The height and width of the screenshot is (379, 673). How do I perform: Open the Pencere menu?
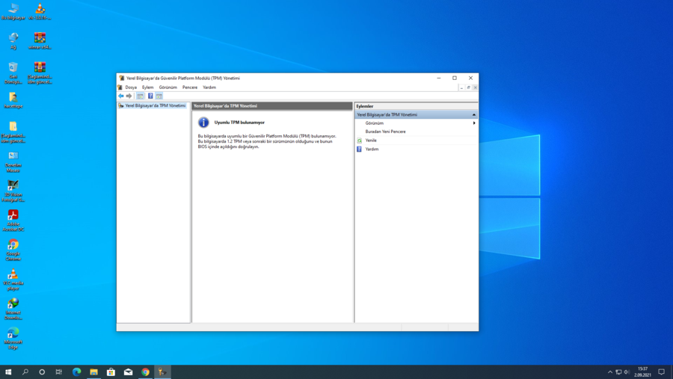coord(190,87)
